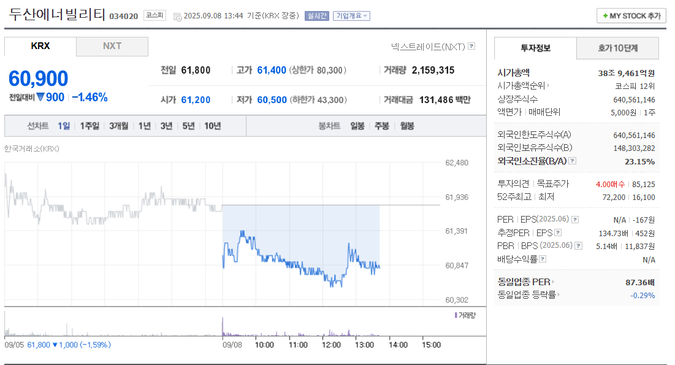
Task: Click the 거래량 value 2,159,315
Action: pyautogui.click(x=433, y=71)
